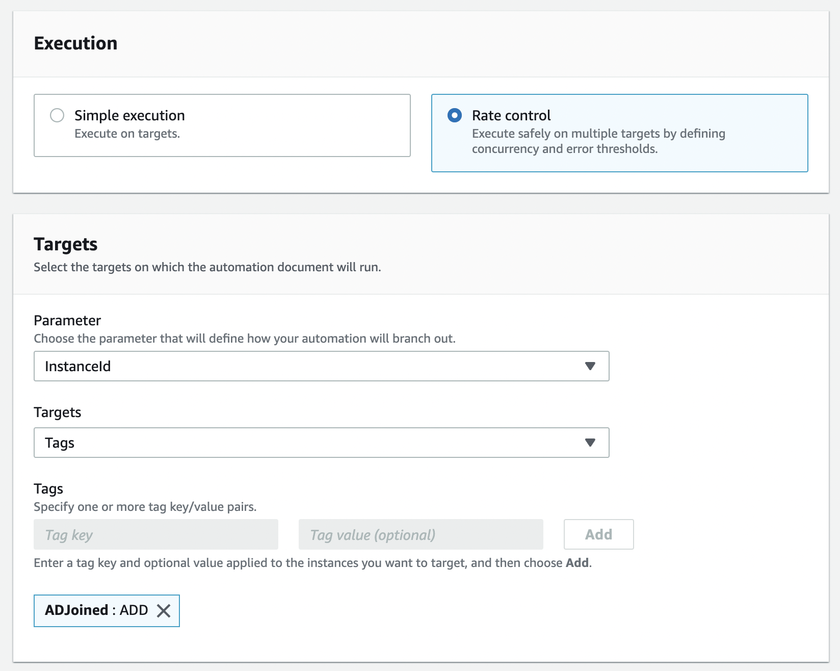
Task: Focus the Tag value (optional) field
Action: [x=421, y=534]
